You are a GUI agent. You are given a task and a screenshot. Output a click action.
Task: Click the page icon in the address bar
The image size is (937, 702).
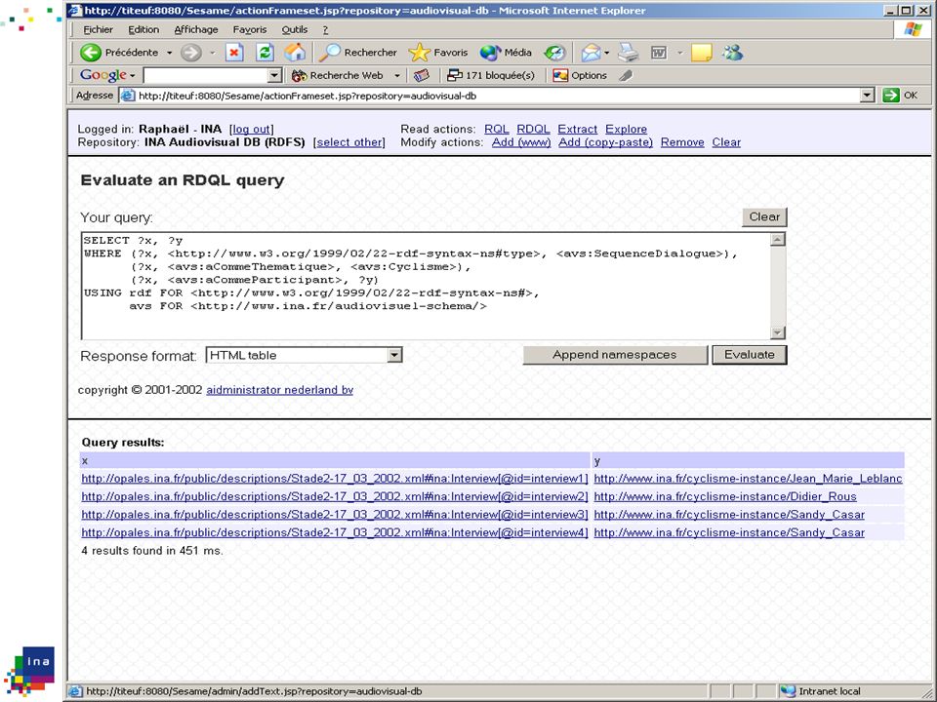(127, 96)
